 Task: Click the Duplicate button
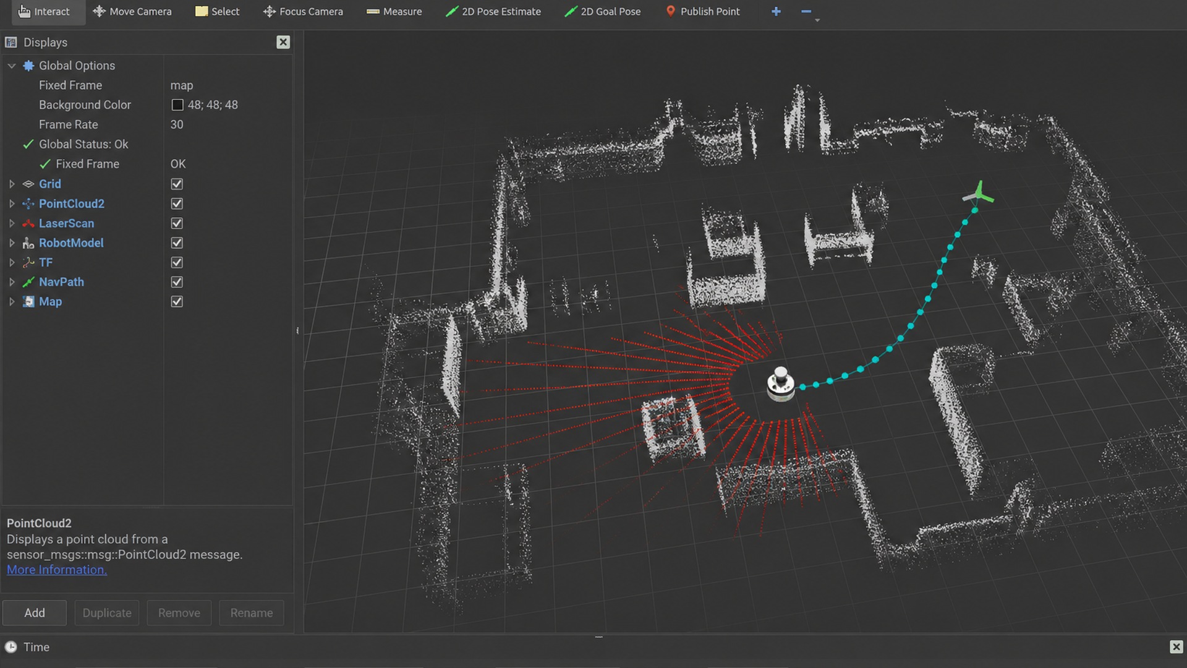107,613
